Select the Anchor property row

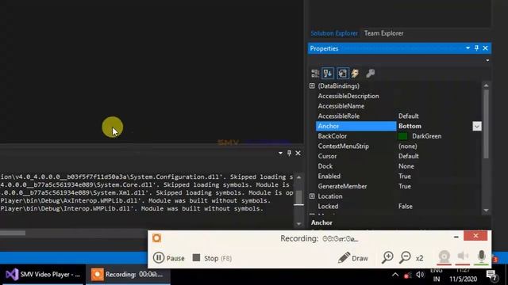(x=356, y=126)
